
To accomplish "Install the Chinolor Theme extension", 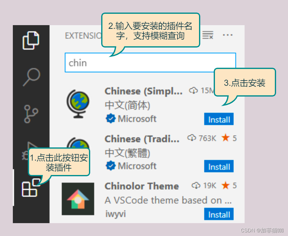I will 219,214.
